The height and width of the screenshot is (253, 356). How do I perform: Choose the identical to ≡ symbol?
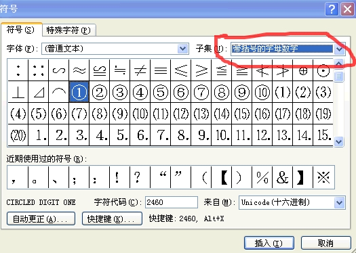160,70
